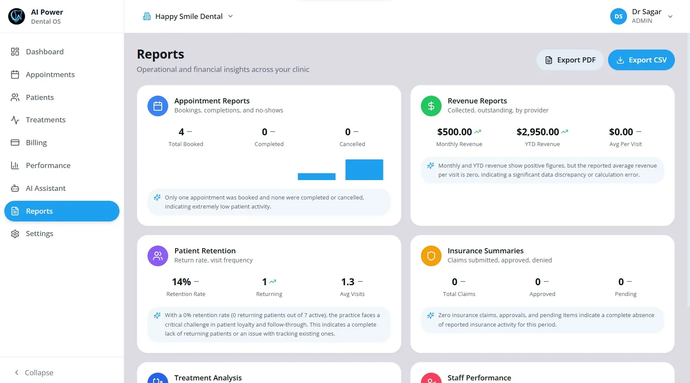Click the Total Booked value 4
690x383 pixels.
[x=182, y=132]
